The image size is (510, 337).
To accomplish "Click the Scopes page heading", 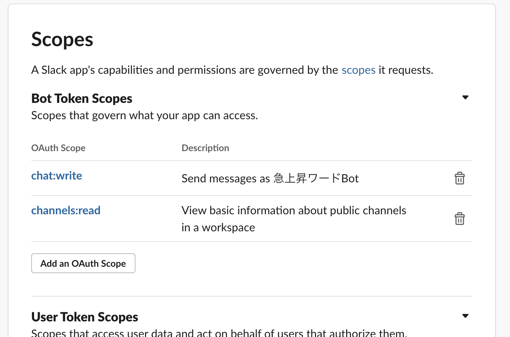I will pyautogui.click(x=62, y=39).
